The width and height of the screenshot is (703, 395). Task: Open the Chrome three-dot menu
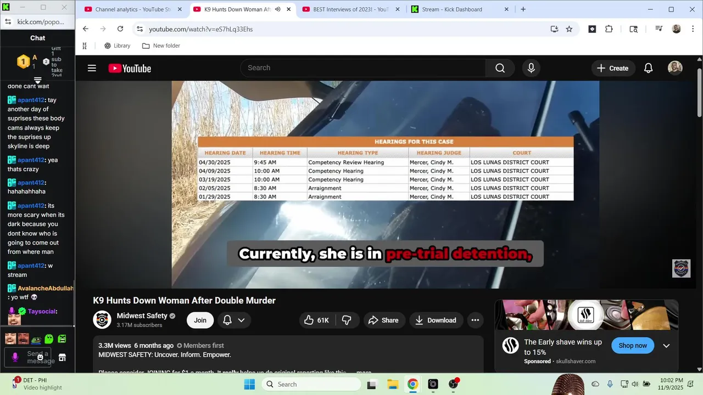tap(692, 29)
